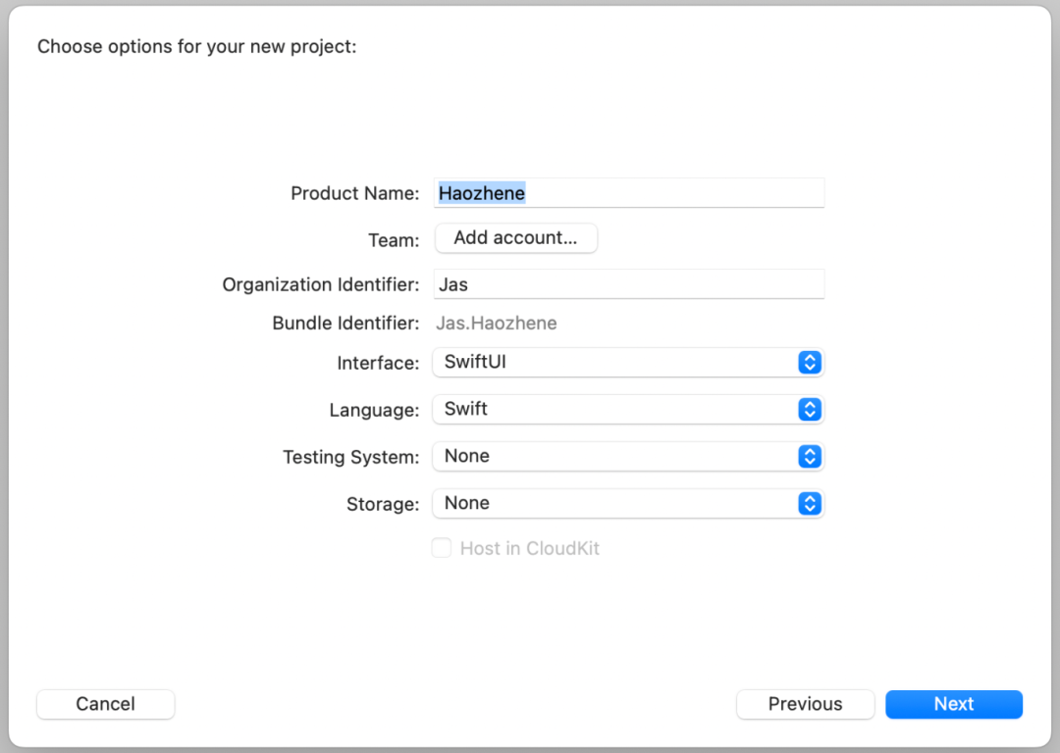Viewport: 1060px width, 753px height.
Task: Focus the Product Name field containing Haozhene
Action: point(629,193)
